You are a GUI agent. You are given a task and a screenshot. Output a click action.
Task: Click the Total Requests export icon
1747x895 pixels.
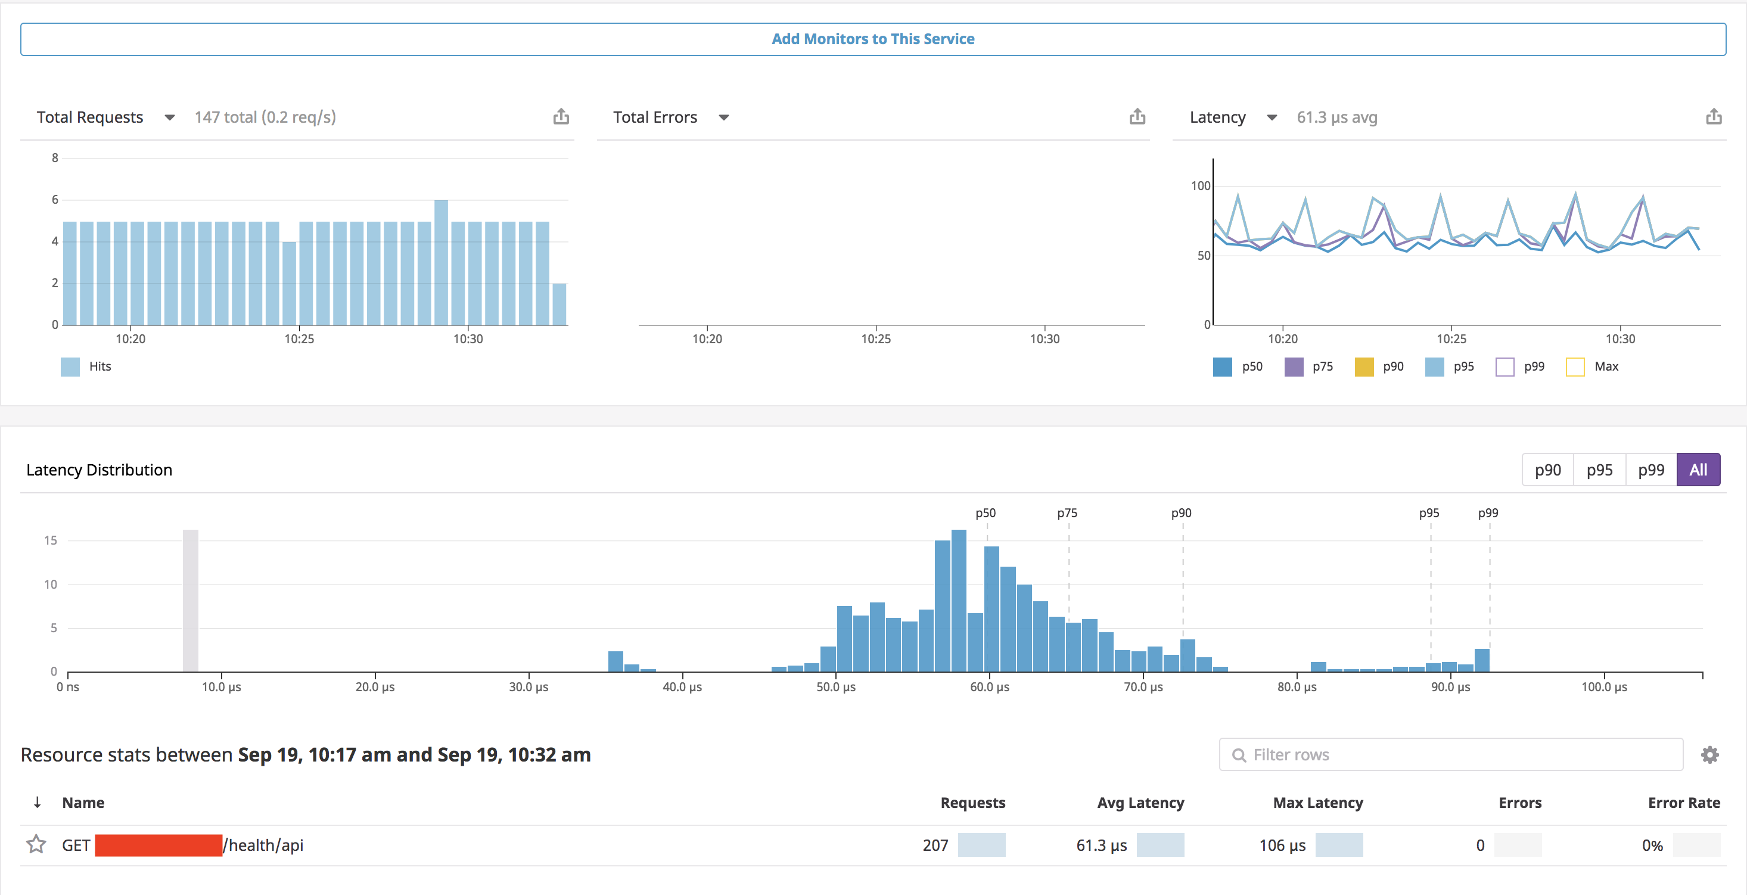coord(561,117)
